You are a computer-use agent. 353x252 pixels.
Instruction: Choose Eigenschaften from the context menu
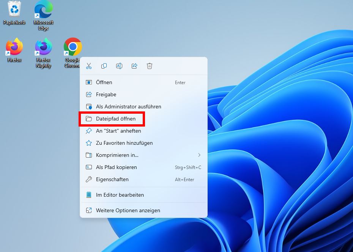click(x=113, y=179)
